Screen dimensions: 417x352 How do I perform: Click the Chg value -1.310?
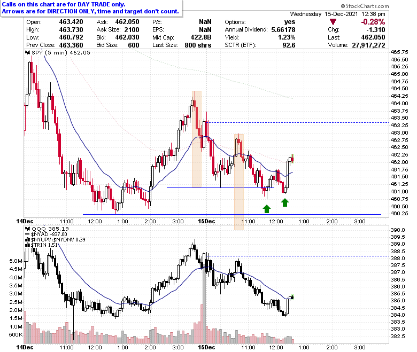(x=376, y=30)
